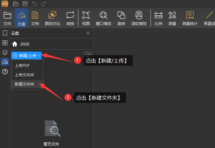Select the 云盘 cloud drive tool
The image size is (215, 148).
(x=21, y=18)
